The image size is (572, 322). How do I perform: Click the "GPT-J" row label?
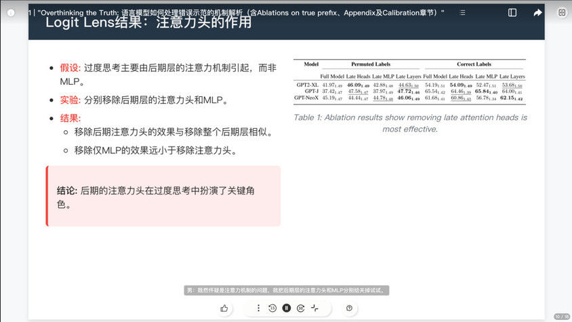pos(312,92)
